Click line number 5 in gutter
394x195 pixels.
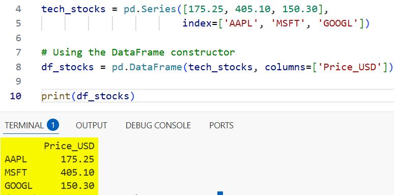pos(18,23)
